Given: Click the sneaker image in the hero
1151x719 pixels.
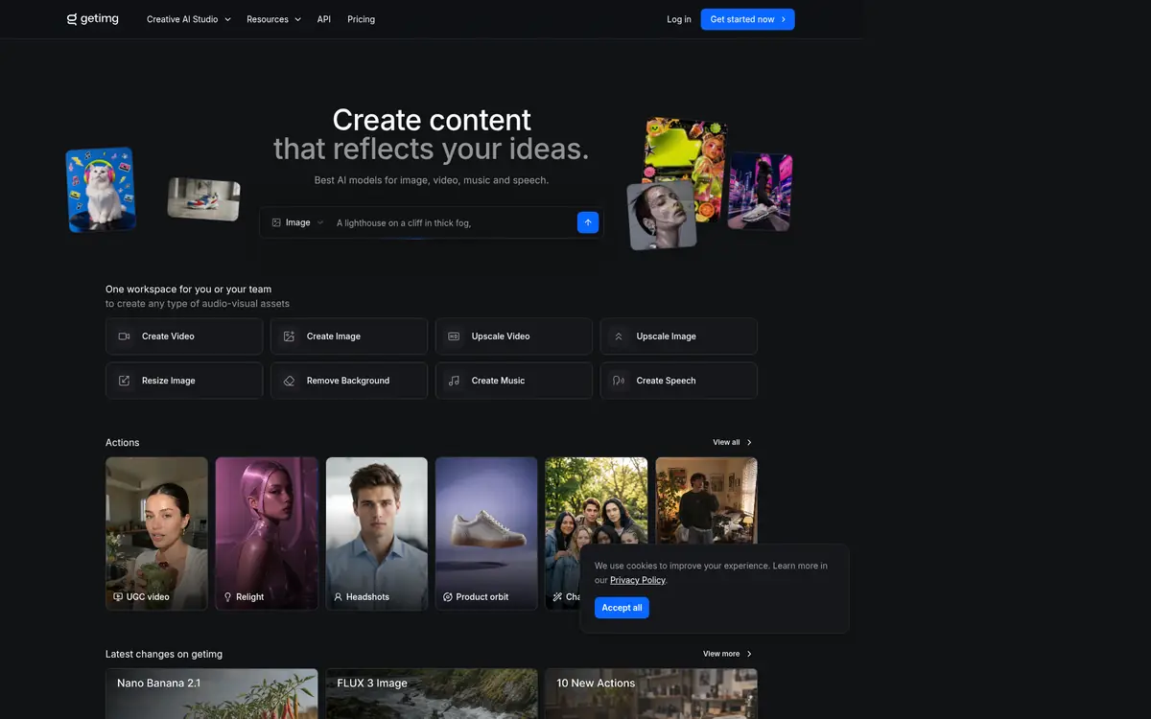Looking at the screenshot, I should 203,198.
